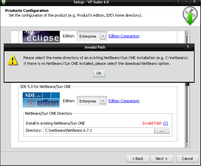Click the yellow warning triangle icon

click(13, 60)
